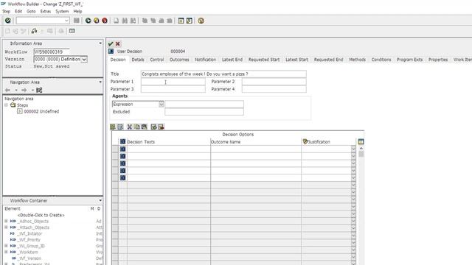
Task: Click the green Enter checkmark icon
Action: (x=8, y=21)
